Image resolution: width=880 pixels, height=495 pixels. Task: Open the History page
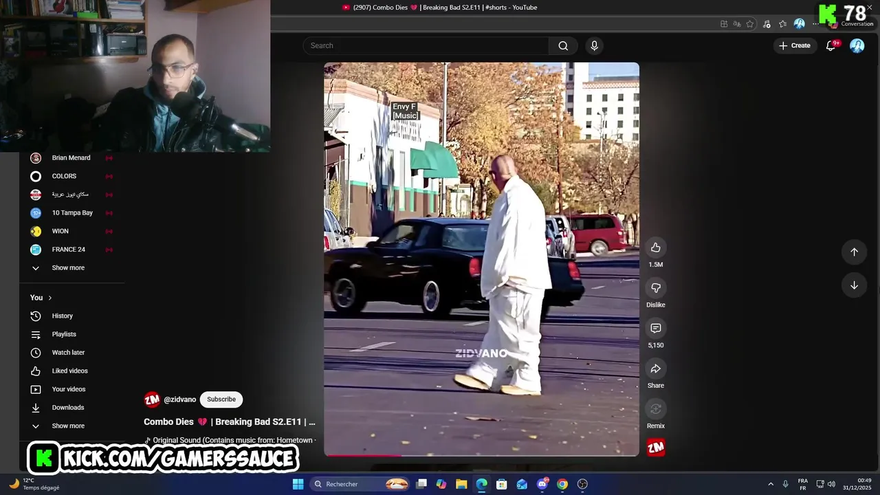click(62, 316)
